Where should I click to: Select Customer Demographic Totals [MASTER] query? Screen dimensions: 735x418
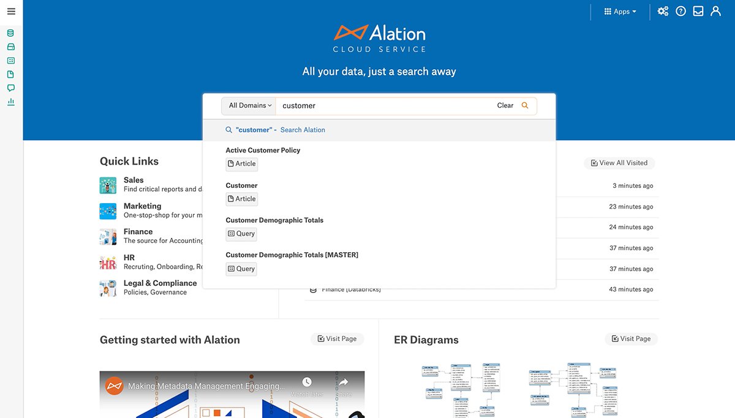(292, 255)
